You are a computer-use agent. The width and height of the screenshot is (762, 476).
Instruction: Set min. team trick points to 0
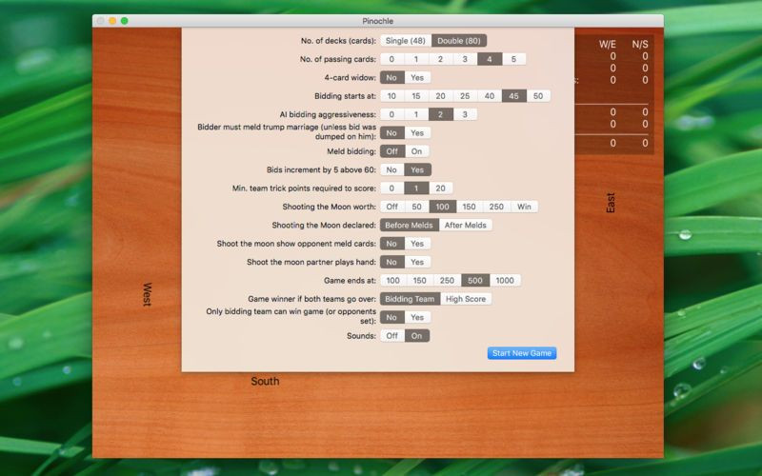point(391,188)
